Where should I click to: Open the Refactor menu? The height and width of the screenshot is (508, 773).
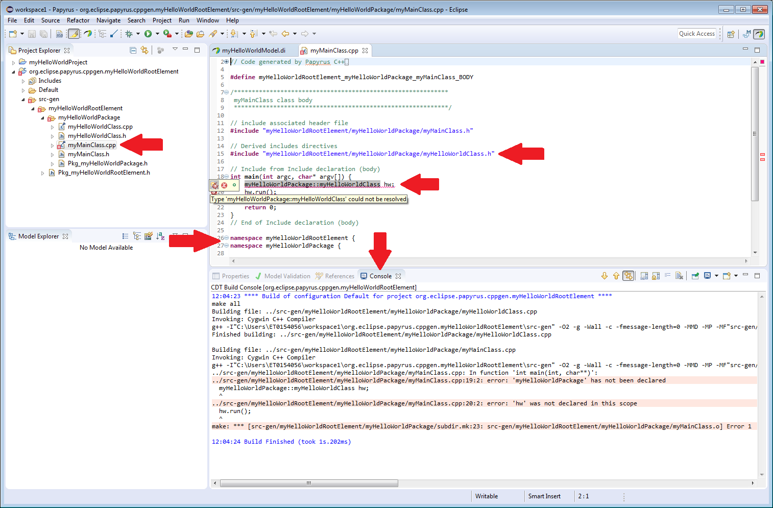[x=78, y=20]
